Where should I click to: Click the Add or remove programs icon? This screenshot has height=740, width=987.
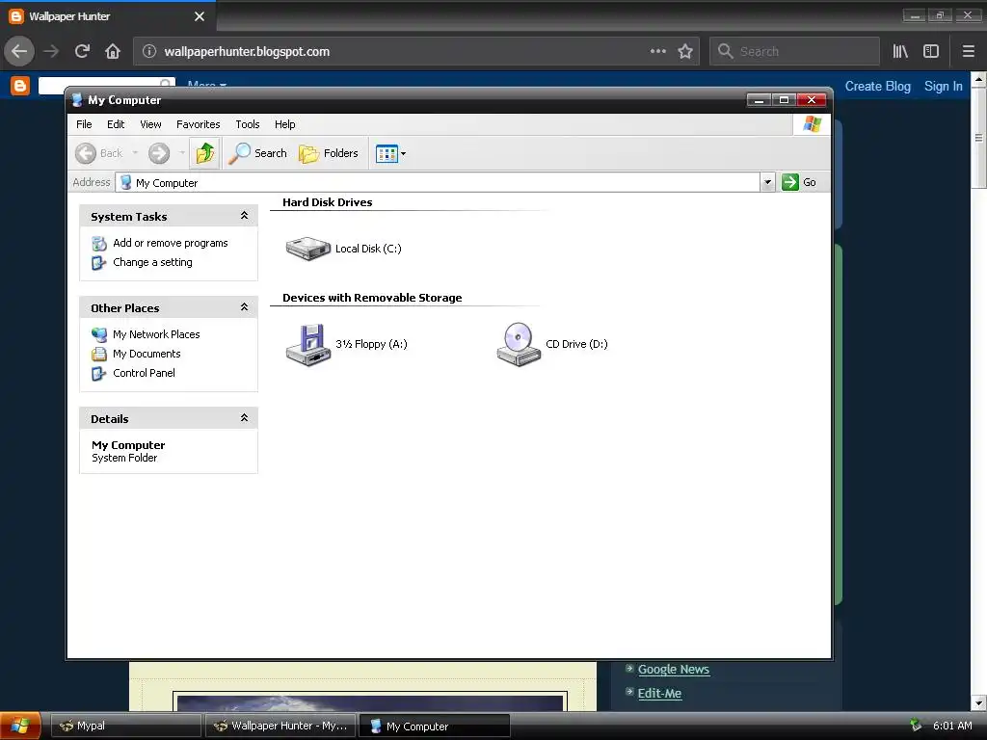(x=99, y=243)
